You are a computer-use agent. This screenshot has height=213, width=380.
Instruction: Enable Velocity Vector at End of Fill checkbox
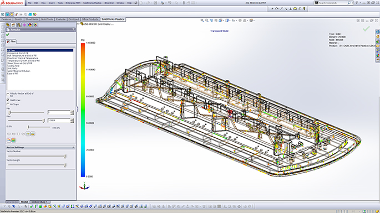8,93
